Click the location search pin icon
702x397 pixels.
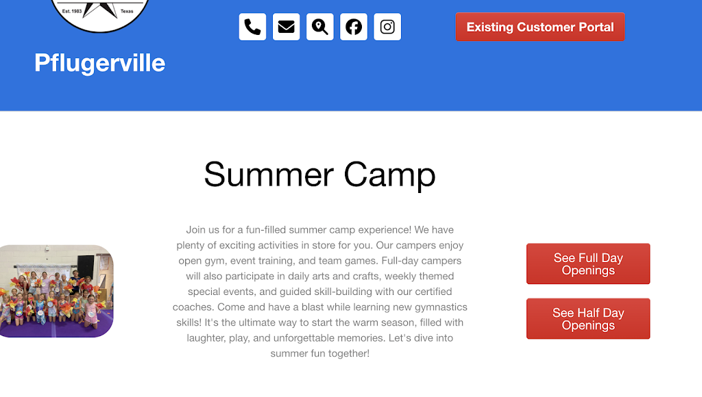click(x=319, y=27)
